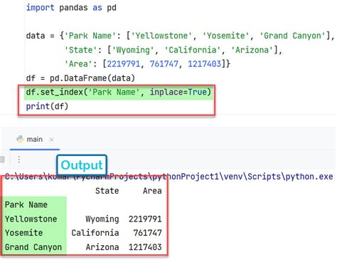Click the number 1217403 in code
The height and width of the screenshot is (260, 337).
click(x=204, y=64)
